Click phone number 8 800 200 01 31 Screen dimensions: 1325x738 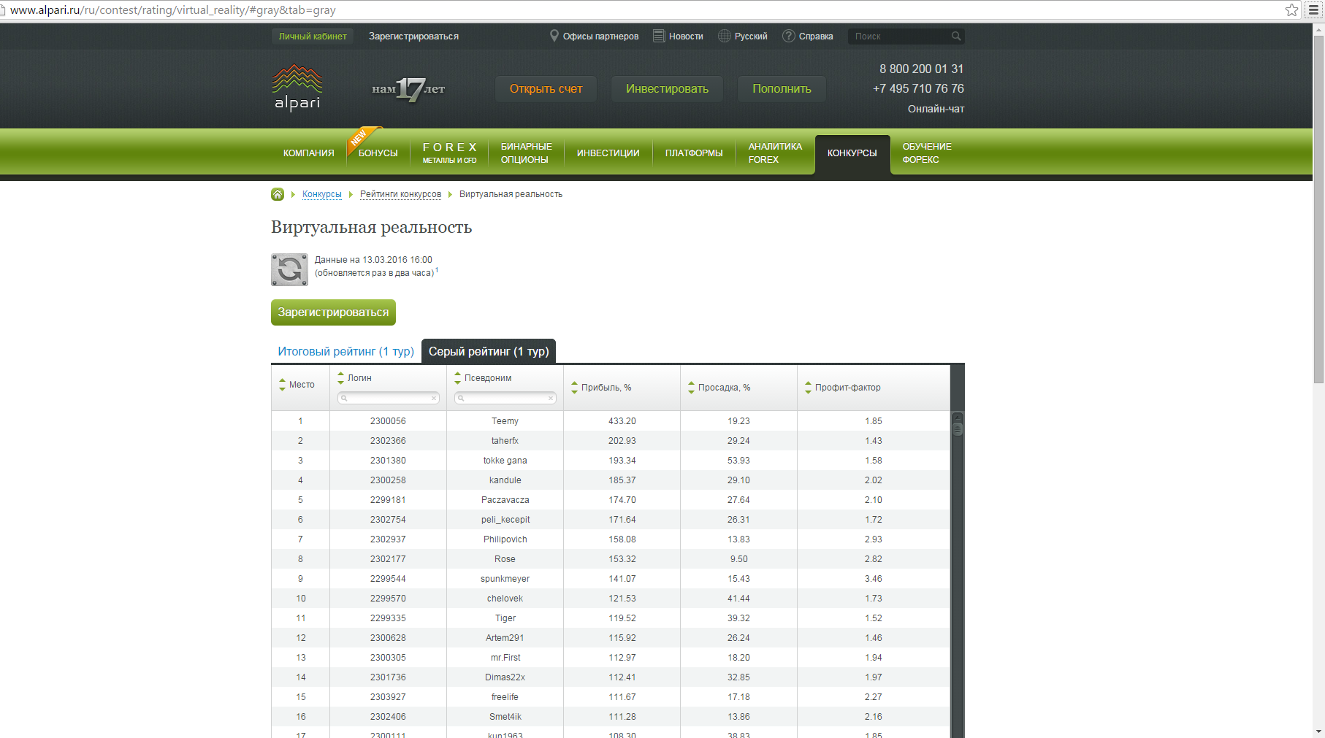[x=921, y=69]
